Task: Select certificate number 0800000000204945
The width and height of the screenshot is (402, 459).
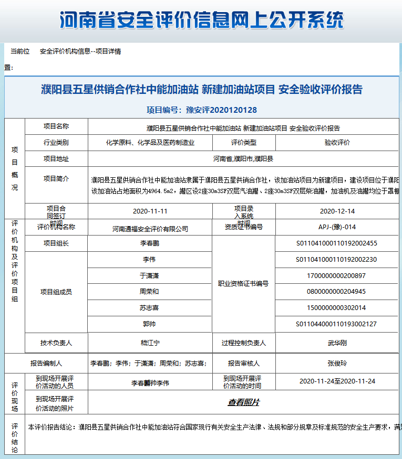Action: 336,292
